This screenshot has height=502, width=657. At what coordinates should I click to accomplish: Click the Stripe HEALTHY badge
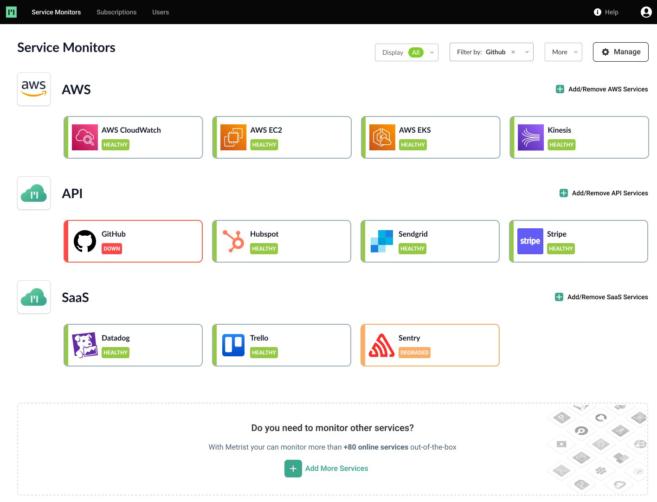(561, 249)
